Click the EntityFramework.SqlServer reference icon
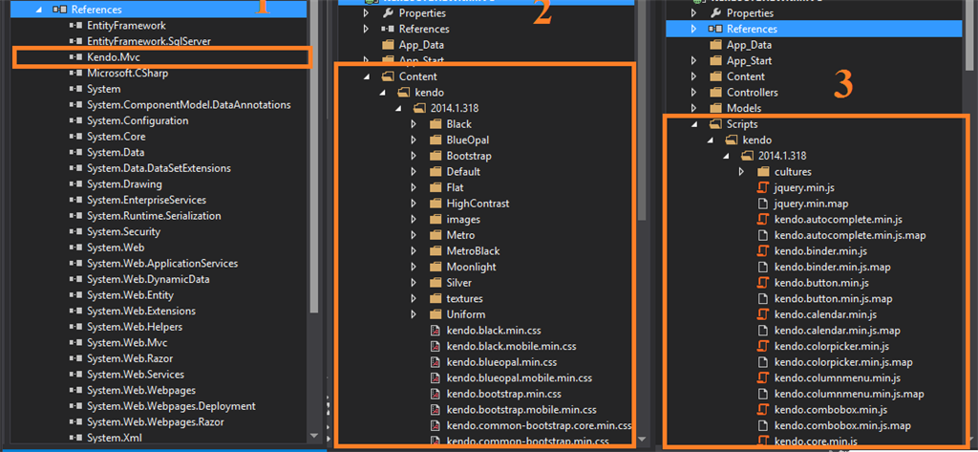The height and width of the screenshot is (452, 978). [76, 41]
